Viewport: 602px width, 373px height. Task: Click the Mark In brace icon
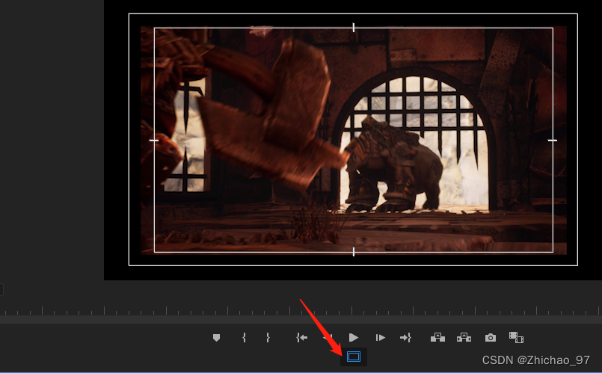tap(245, 338)
